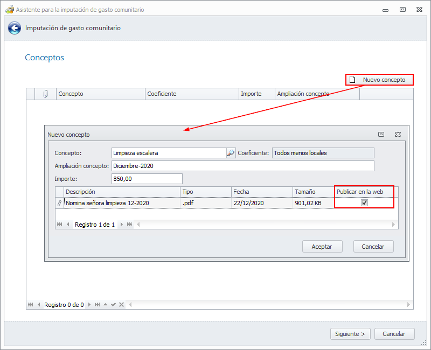The image size is (431, 350).
Task: Click the X cancel-edit icon in Conceptos navigator
Action: tap(122, 305)
